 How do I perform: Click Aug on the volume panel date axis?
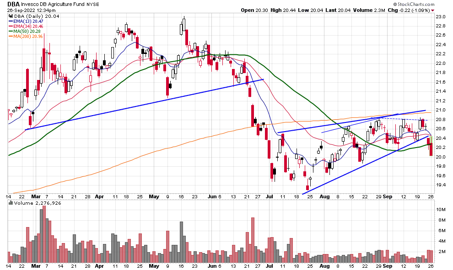coord(324,266)
